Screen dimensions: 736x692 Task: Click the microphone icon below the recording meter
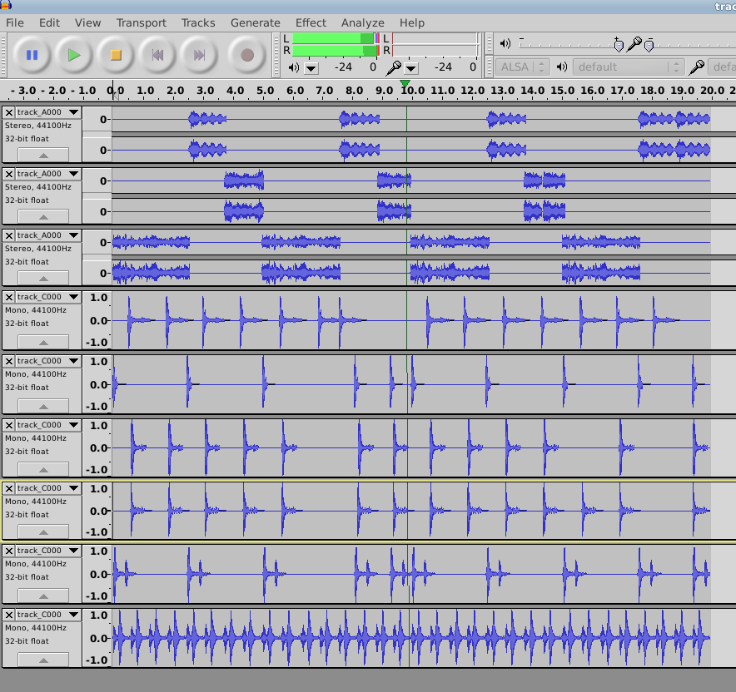click(393, 68)
